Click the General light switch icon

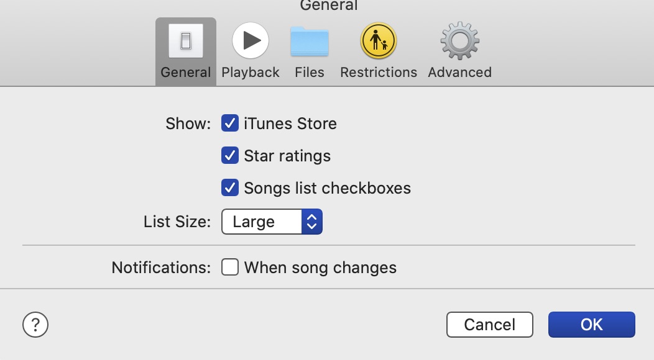[x=185, y=41]
